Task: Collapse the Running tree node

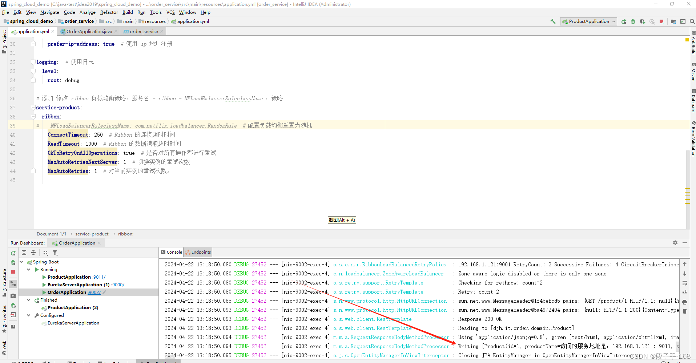Action: tap(29, 270)
